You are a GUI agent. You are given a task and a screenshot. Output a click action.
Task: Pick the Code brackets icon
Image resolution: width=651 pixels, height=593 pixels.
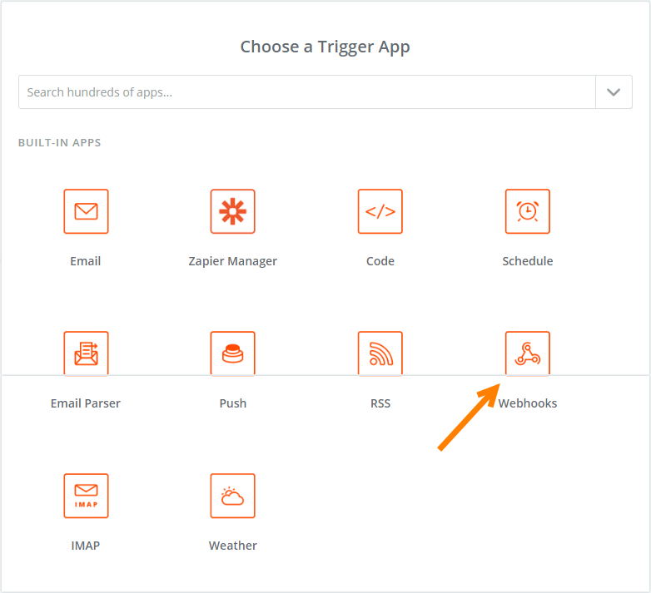380,211
